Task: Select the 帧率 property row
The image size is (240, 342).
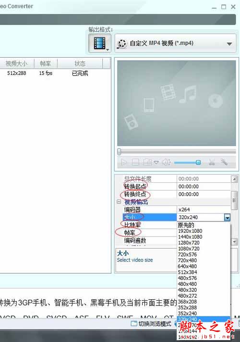Action: [150, 233]
